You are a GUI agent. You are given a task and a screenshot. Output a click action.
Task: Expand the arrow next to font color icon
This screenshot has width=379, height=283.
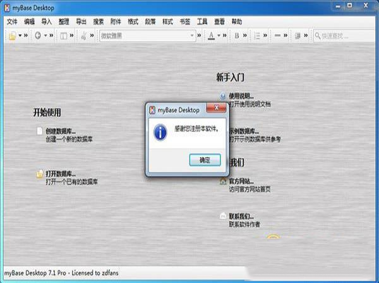coord(220,35)
